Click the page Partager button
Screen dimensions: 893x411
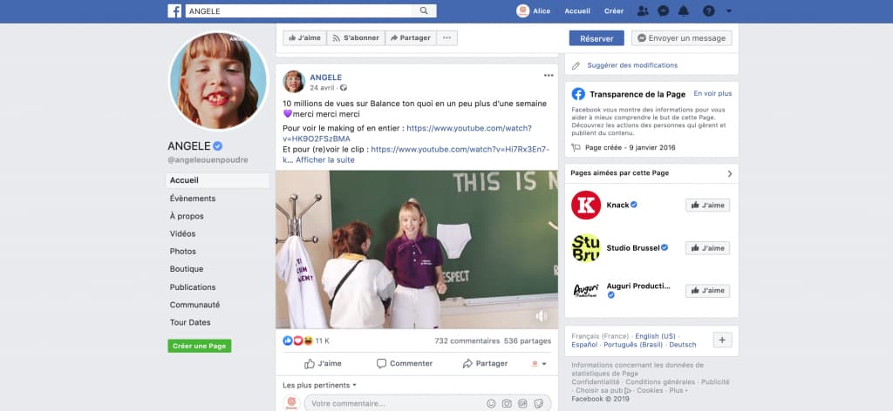pos(411,38)
